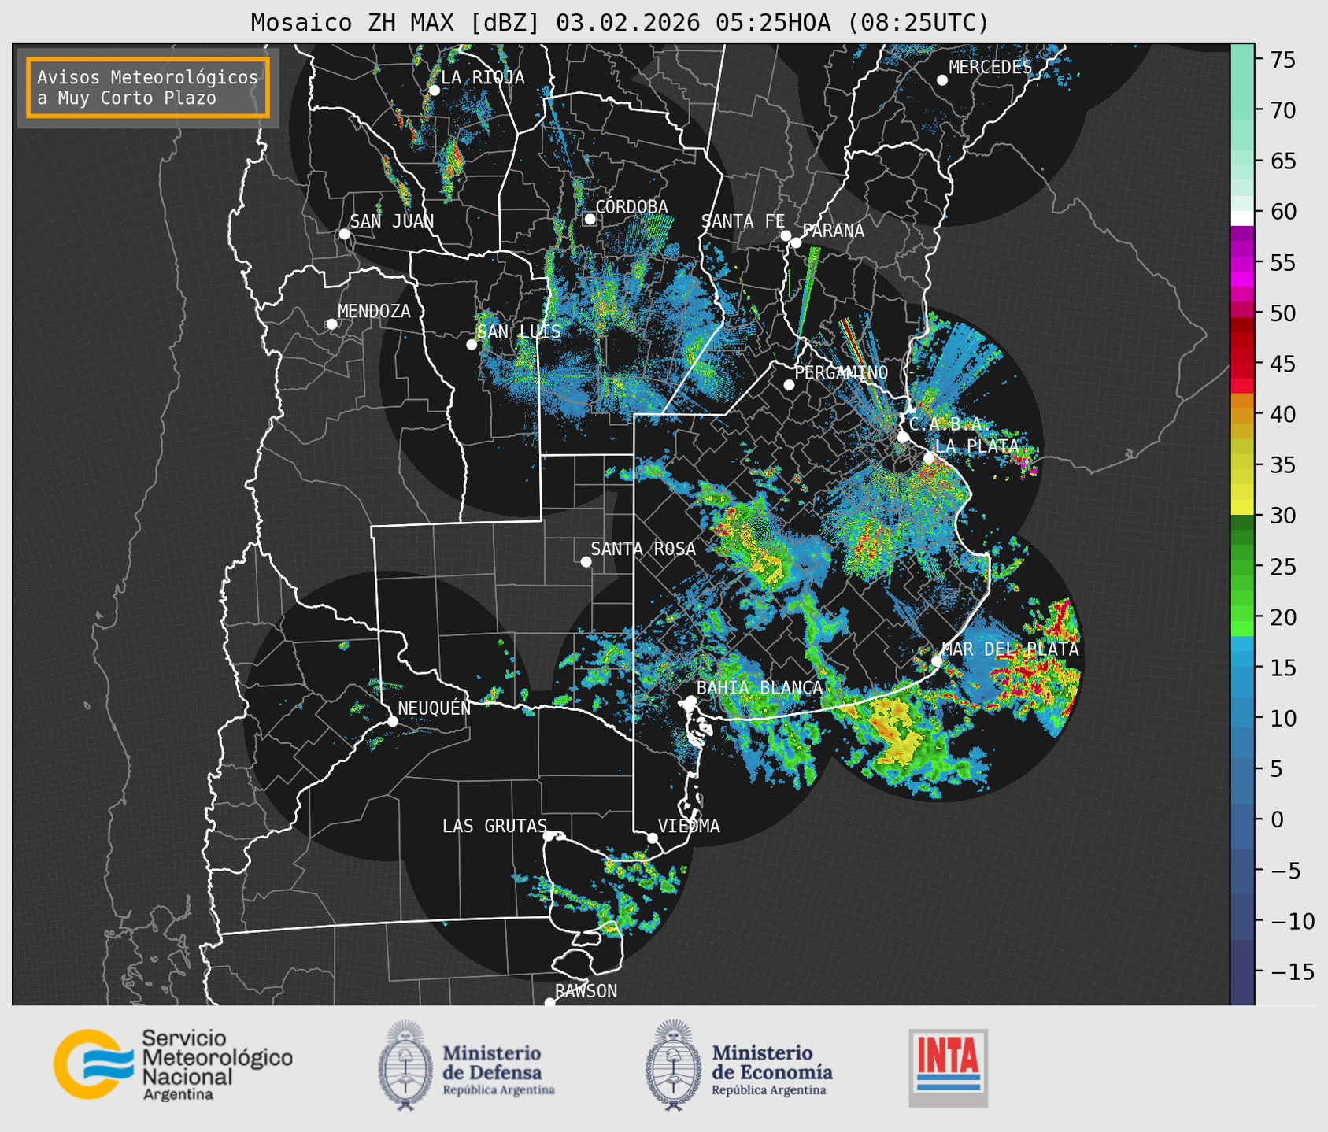Viewport: 1328px width, 1132px height.
Task: Click the PARANÁ label
Action: (x=833, y=231)
